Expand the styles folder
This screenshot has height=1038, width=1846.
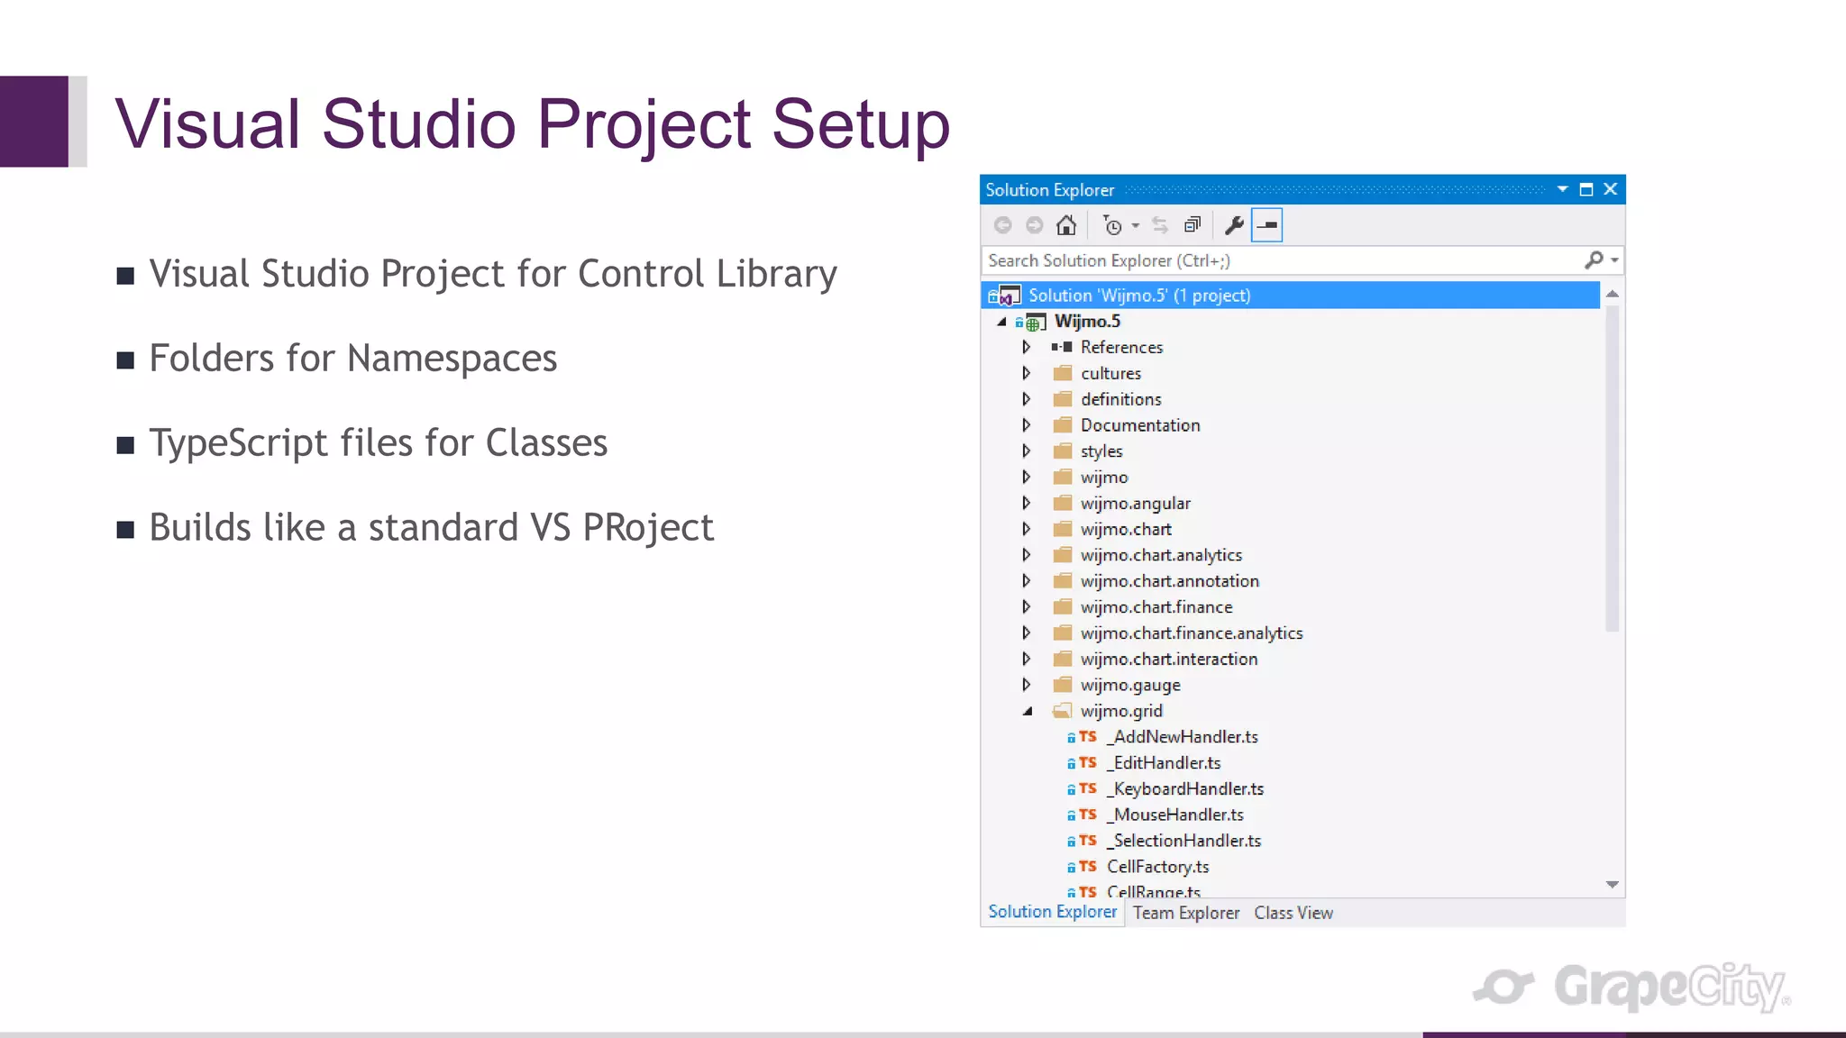1026,451
